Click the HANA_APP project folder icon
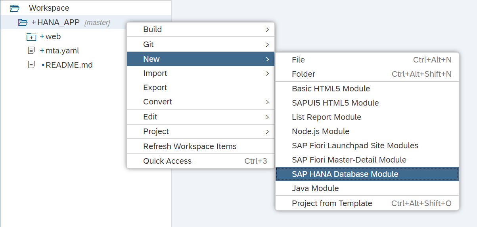 [23, 23]
